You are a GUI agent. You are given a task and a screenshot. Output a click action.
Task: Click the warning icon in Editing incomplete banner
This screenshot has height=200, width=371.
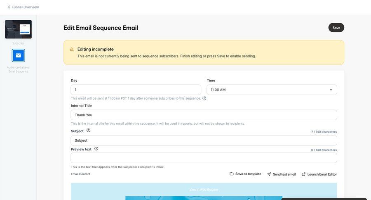click(x=72, y=49)
